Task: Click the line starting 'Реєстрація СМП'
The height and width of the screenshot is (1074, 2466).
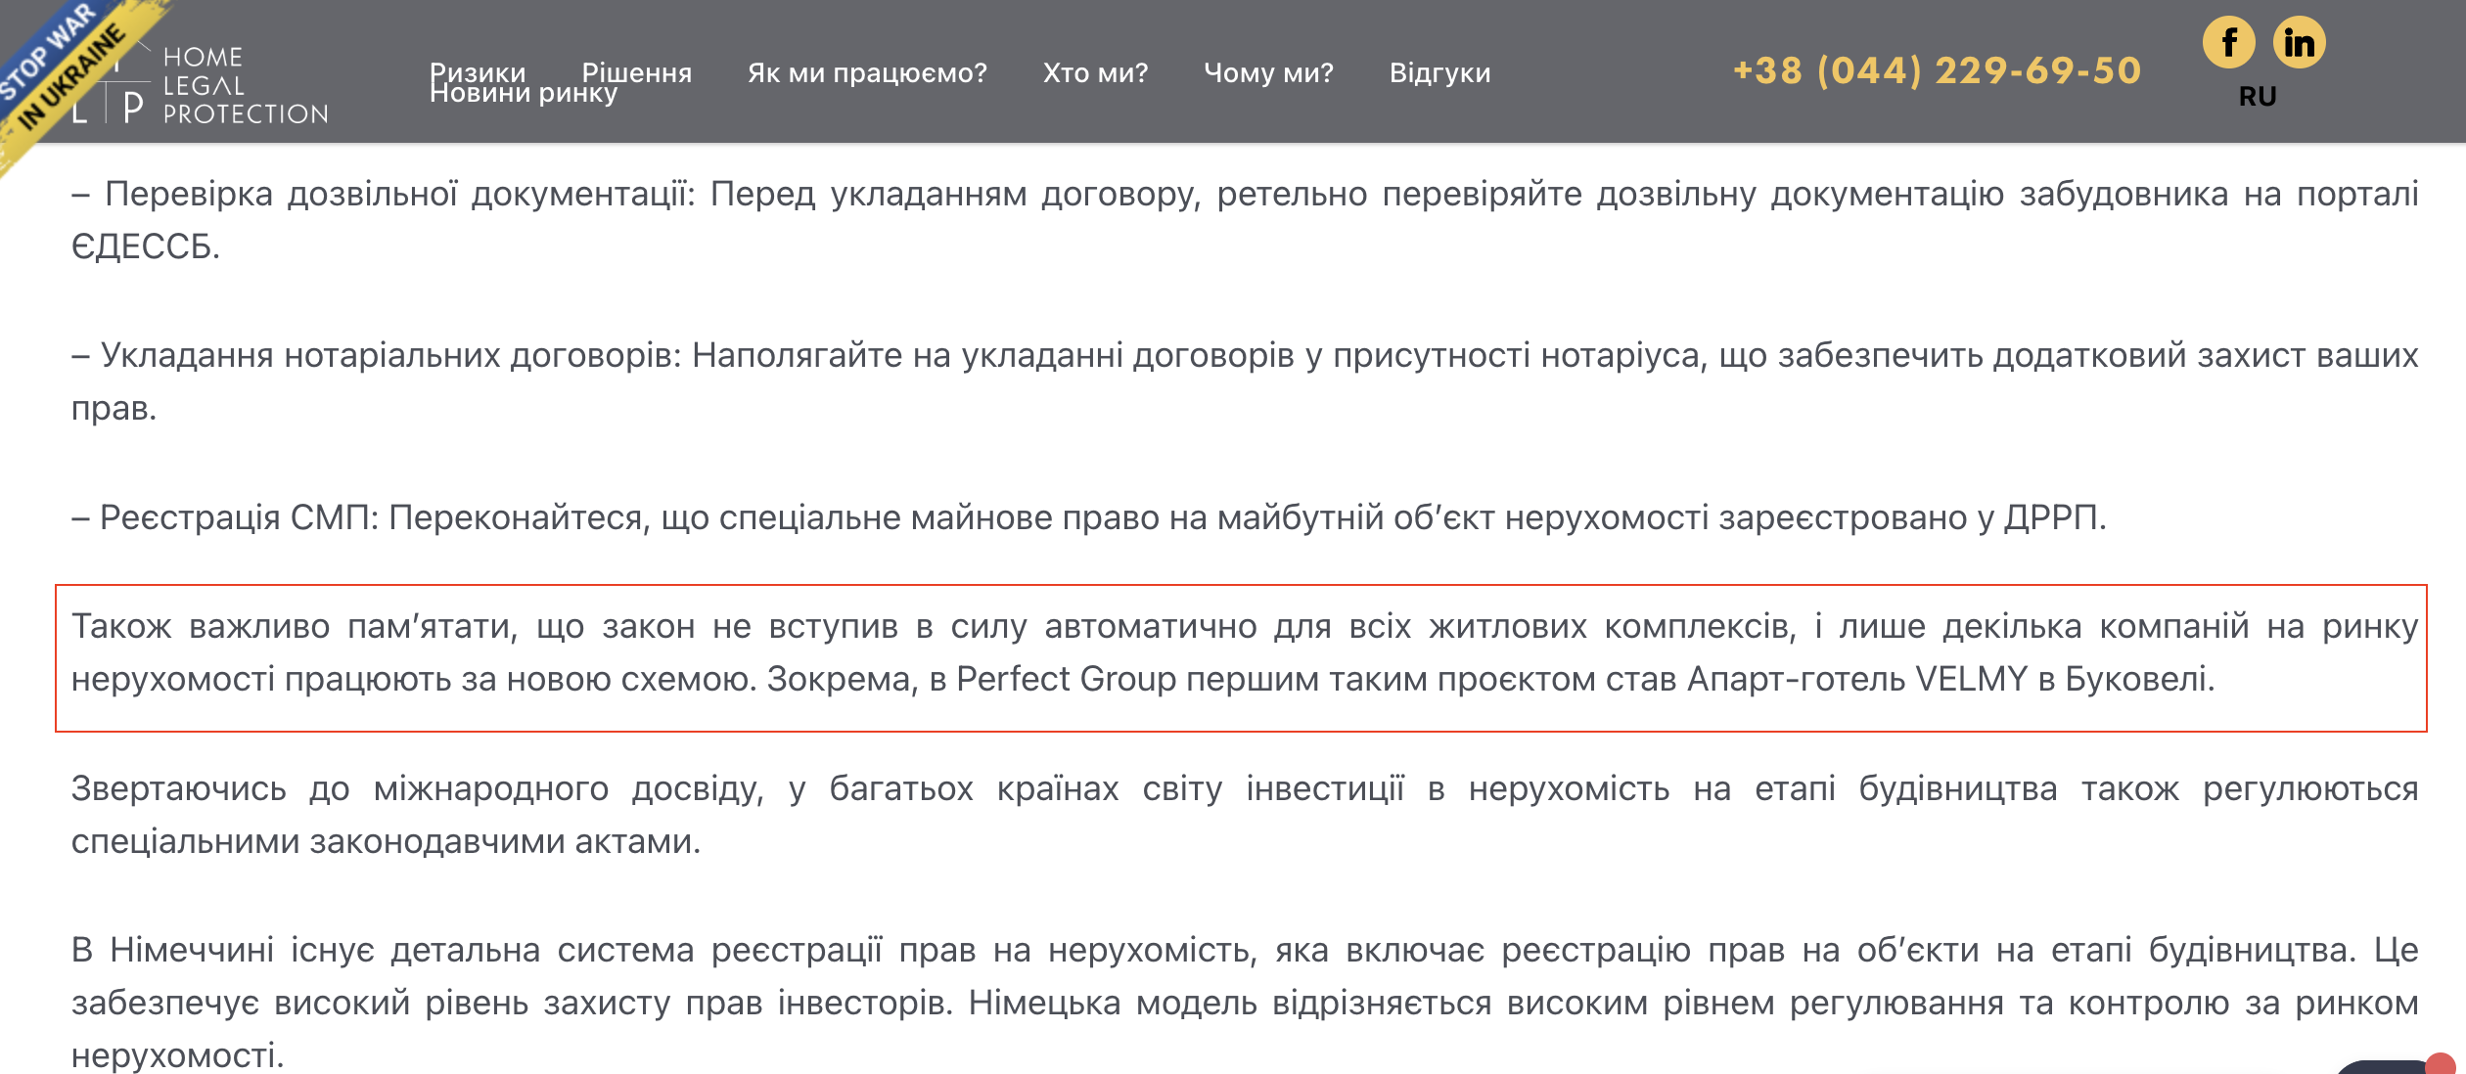Action: point(1088,517)
